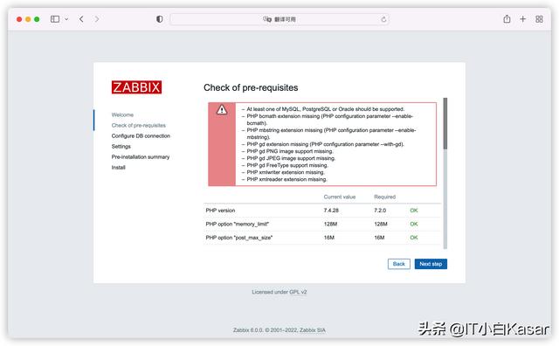Click the MySQL, PostgreSQL or Oracle message
The image size is (559, 346).
tap(325, 109)
